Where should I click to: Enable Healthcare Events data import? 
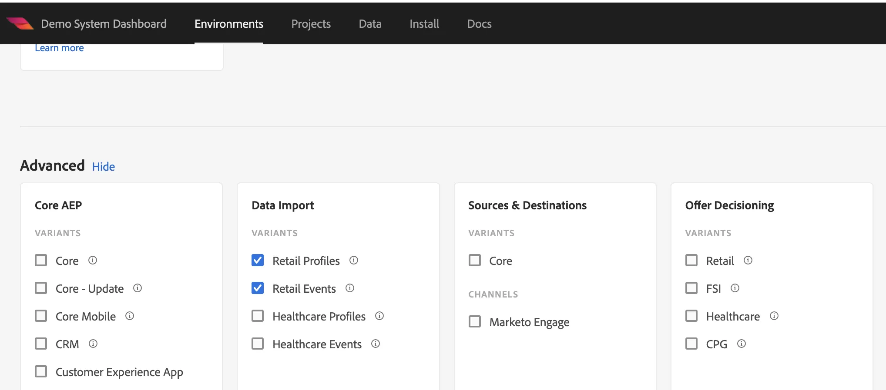point(258,344)
